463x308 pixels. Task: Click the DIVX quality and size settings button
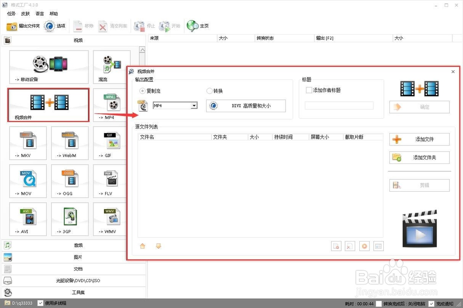(246, 106)
